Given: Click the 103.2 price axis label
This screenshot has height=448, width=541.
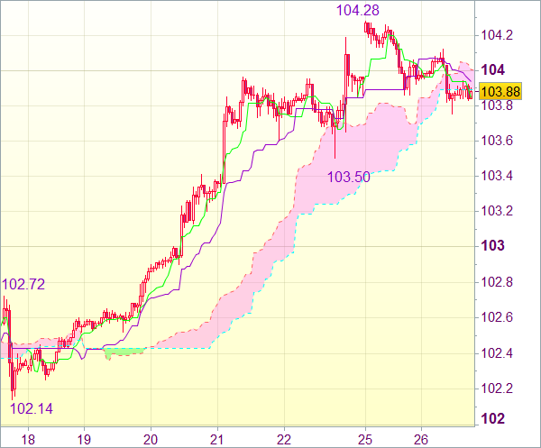Looking at the screenshot, I should (x=497, y=211).
